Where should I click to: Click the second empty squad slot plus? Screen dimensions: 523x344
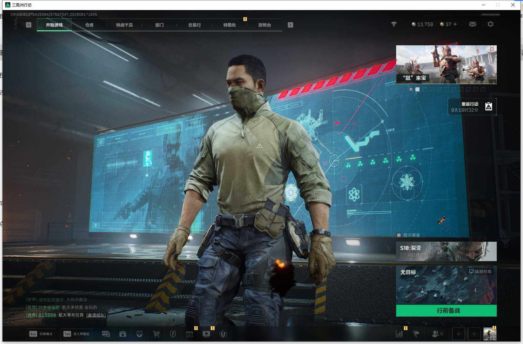pyautogui.click(x=474, y=334)
